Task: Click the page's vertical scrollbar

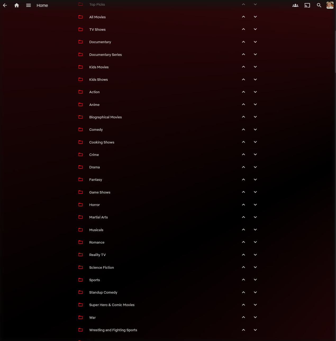Action: coord(335,50)
